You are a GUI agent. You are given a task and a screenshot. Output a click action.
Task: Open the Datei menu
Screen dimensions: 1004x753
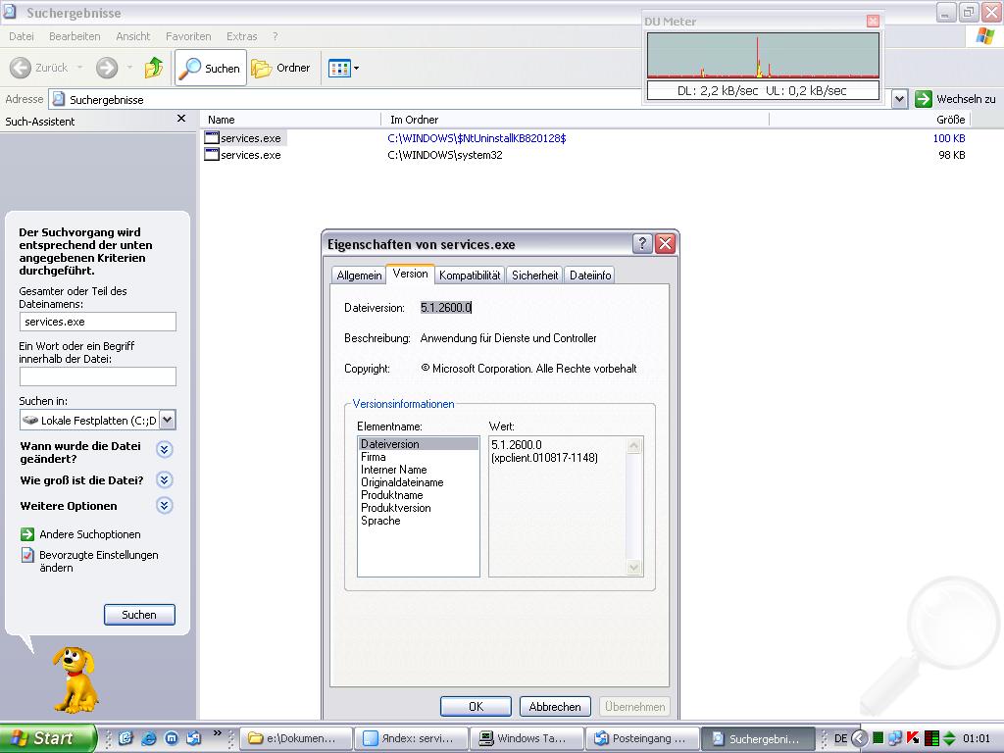22,36
